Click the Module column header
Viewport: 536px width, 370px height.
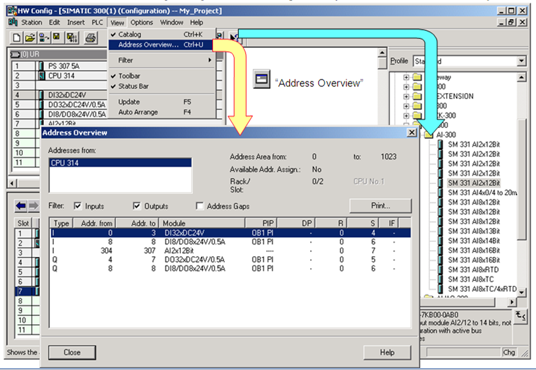coord(202,223)
